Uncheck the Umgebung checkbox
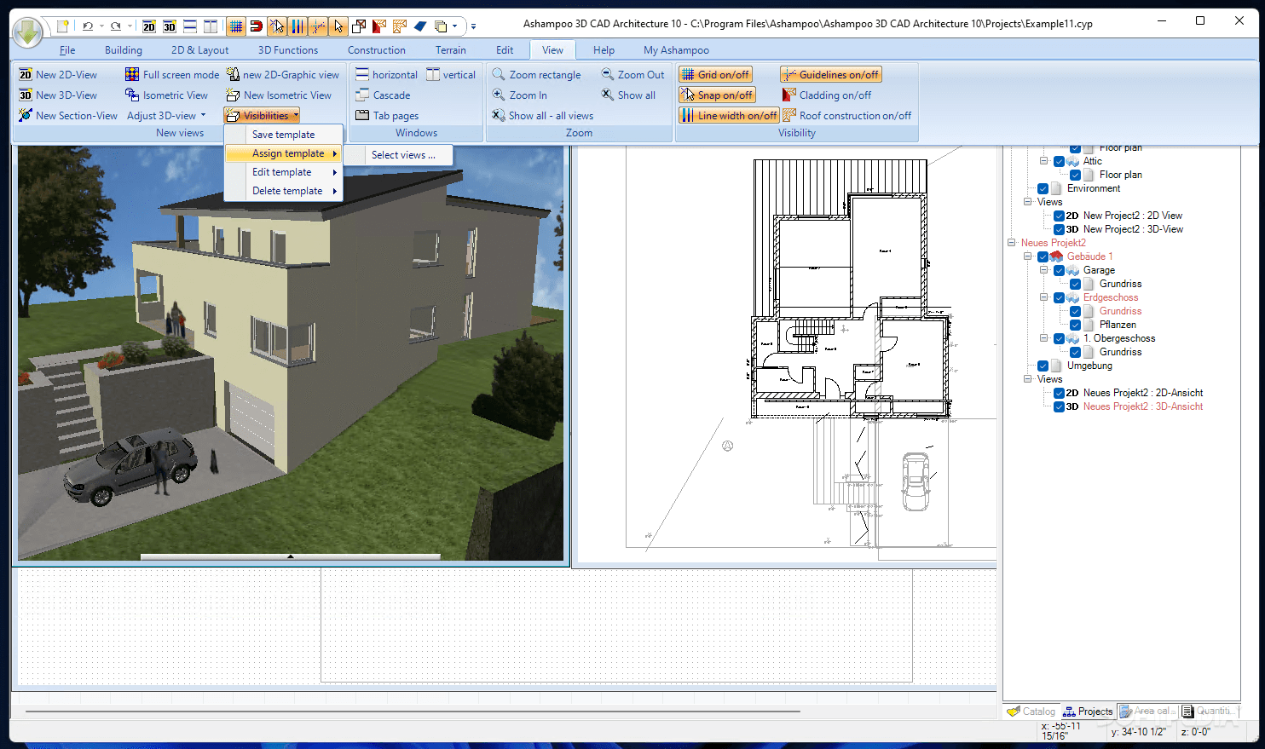This screenshot has width=1265, height=749. coord(1043,366)
